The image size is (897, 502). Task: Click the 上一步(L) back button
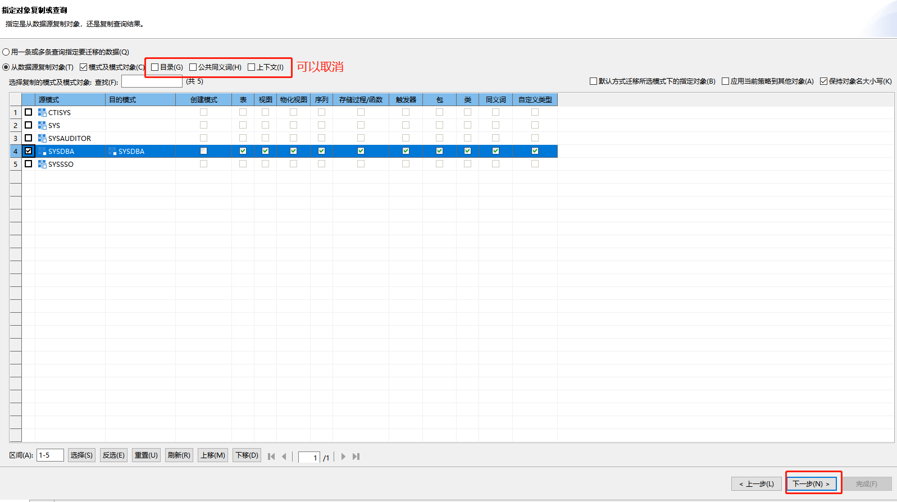(x=756, y=483)
